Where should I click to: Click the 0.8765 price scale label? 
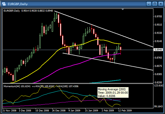(x=158, y=58)
